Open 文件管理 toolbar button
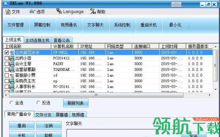 16,25
